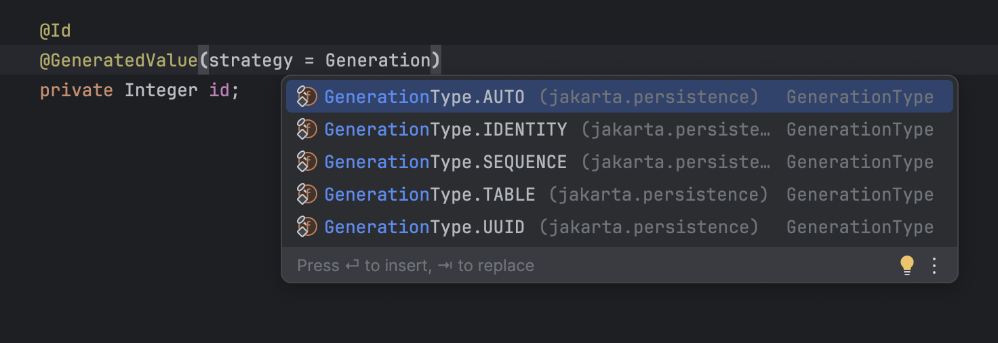Viewport: 998px width, 343px height.
Task: Choose GenerationType.UUID from suggestions
Action: (424, 227)
